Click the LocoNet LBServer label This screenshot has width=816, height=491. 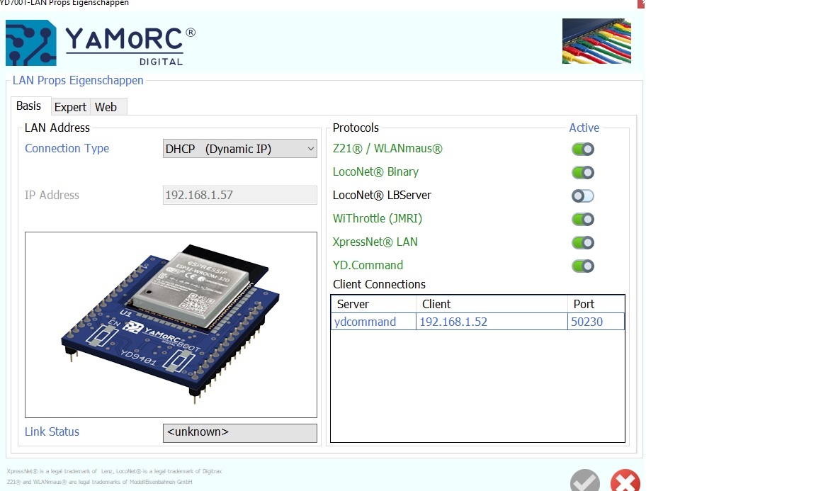click(382, 196)
